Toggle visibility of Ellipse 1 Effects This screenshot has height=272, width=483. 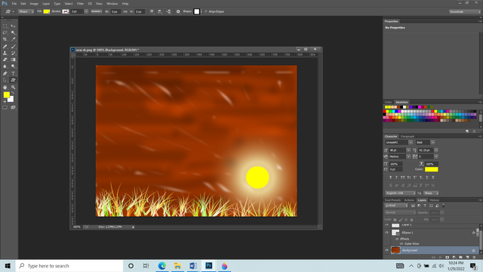[x=397, y=239]
